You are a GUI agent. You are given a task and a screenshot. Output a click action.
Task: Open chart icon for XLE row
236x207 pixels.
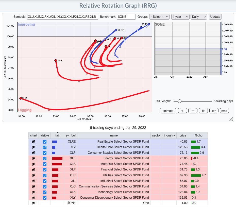pyautogui.click(x=33, y=158)
